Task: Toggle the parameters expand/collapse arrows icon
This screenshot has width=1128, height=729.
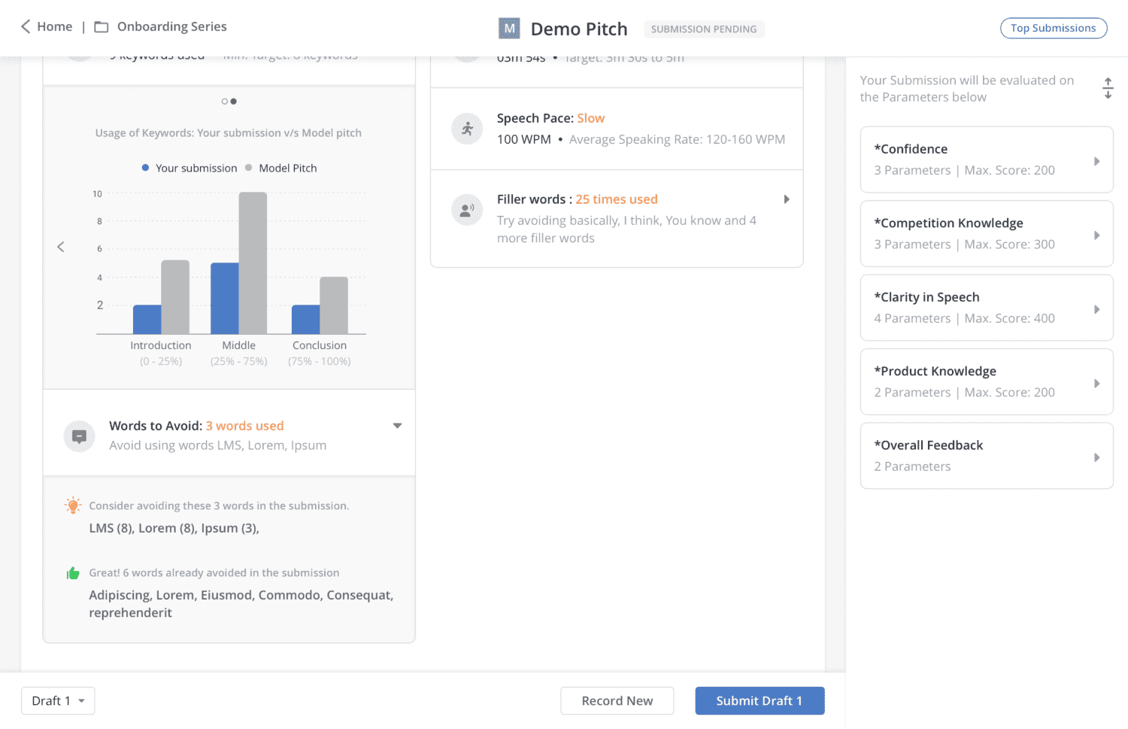Action: pos(1108,88)
